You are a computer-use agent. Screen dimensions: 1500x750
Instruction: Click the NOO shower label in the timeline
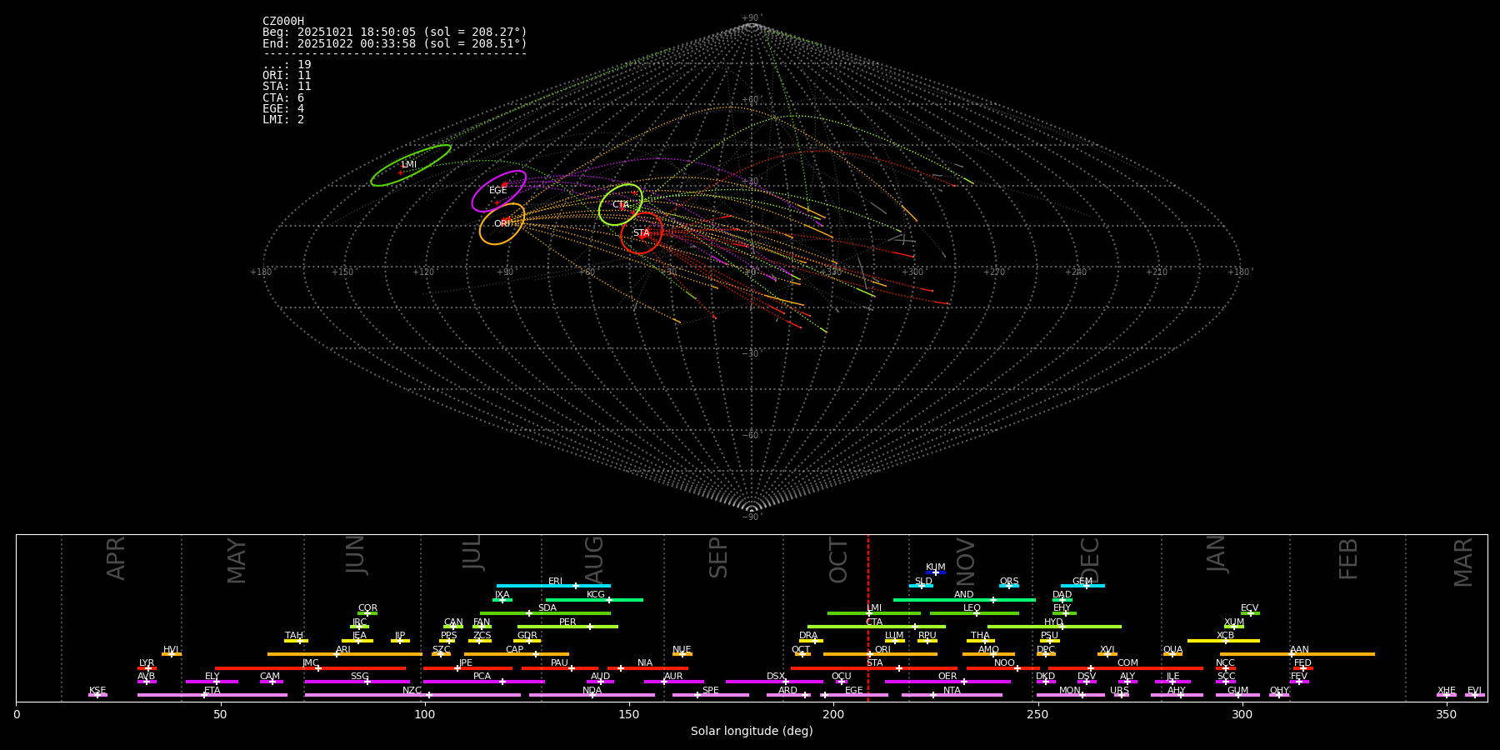[x=1004, y=663]
